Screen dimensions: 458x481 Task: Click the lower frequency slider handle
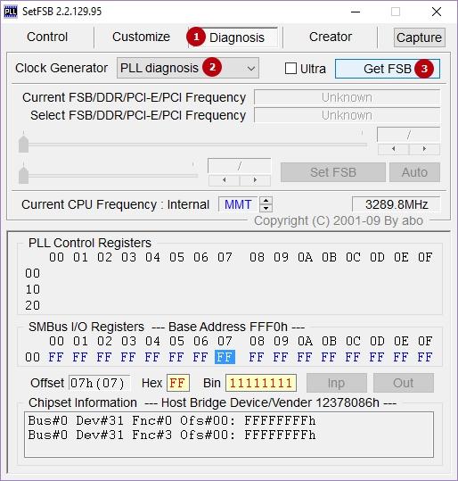click(23, 175)
